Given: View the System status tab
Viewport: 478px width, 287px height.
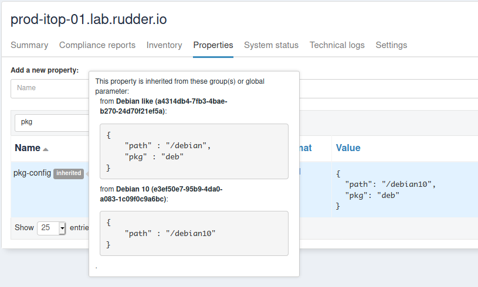Looking at the screenshot, I should tap(271, 45).
